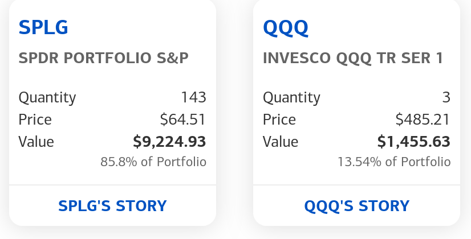Click the Quantity label in QQQ card
Screen dimensions: 471x239
291,97
